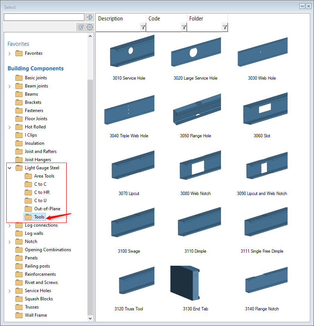The height and width of the screenshot is (326, 314).
Task: Open the Folder column filter
Action: tap(225, 27)
